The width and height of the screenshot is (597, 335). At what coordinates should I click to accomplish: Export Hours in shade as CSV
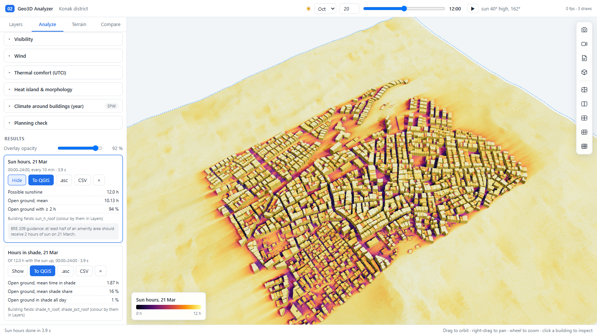84,271
